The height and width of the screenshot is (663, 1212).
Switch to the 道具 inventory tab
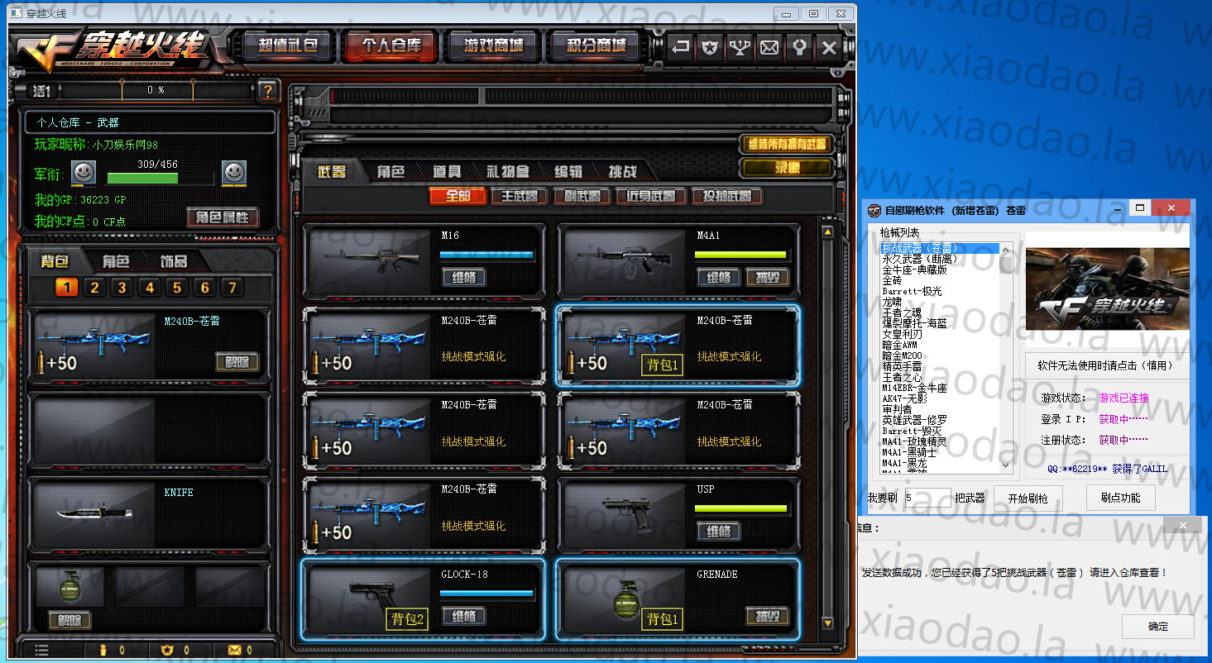click(x=447, y=172)
